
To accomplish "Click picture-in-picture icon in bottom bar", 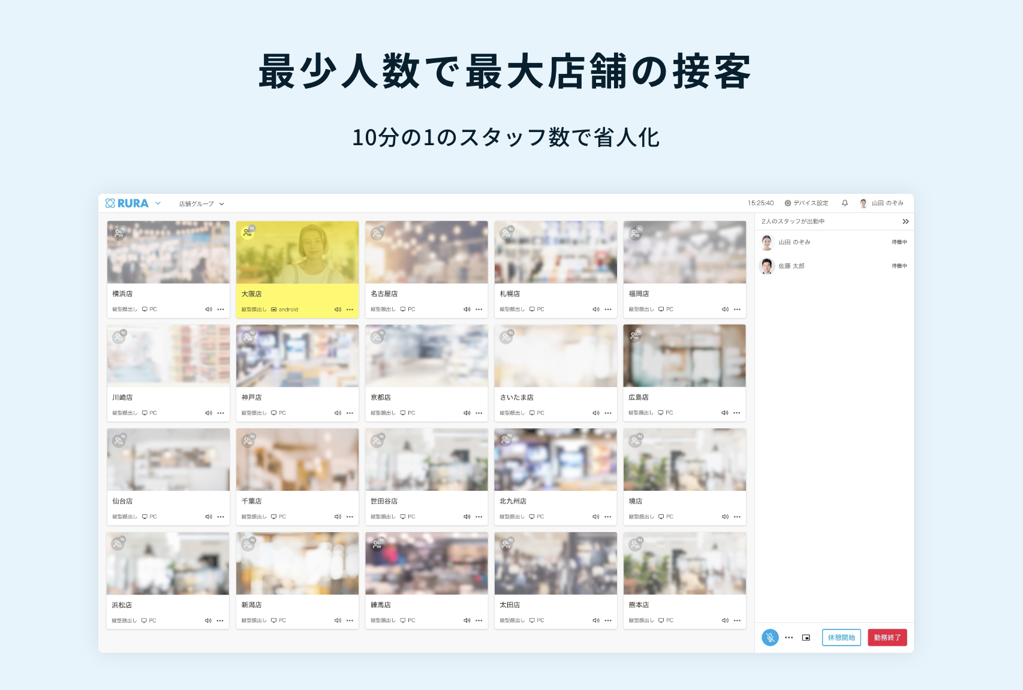I will tap(806, 638).
